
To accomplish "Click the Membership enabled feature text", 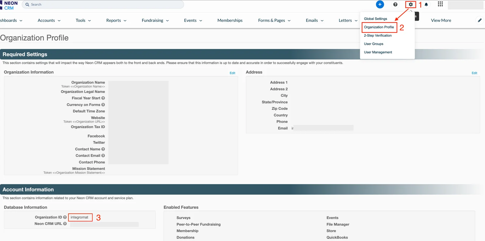I will 187,231.
